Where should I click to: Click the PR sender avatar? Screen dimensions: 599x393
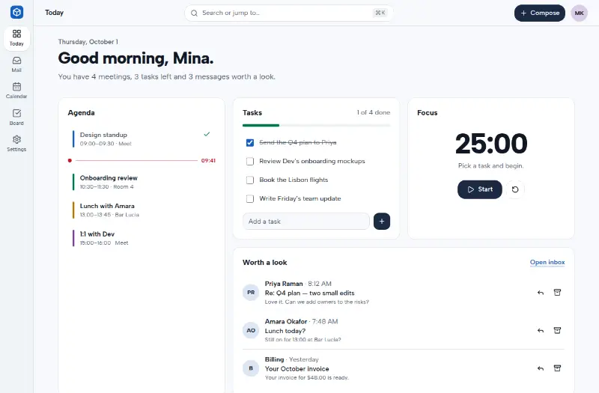click(x=251, y=293)
